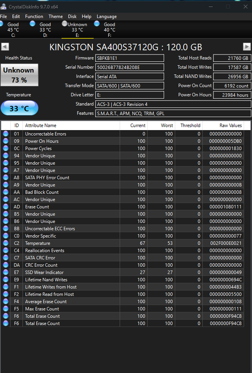Click the Raw Values column header
The width and height of the screenshot is (252, 373).
click(x=223, y=125)
